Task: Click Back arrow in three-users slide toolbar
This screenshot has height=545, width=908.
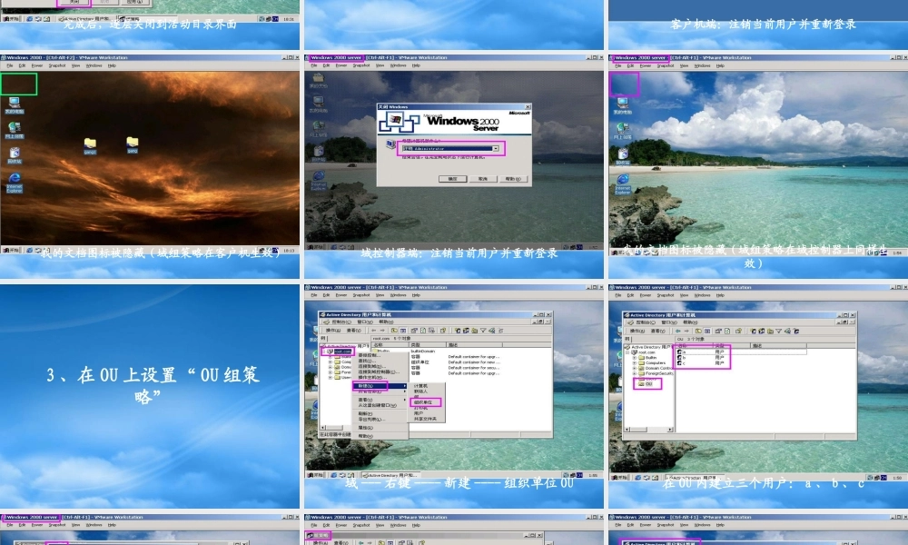Action: (678, 332)
